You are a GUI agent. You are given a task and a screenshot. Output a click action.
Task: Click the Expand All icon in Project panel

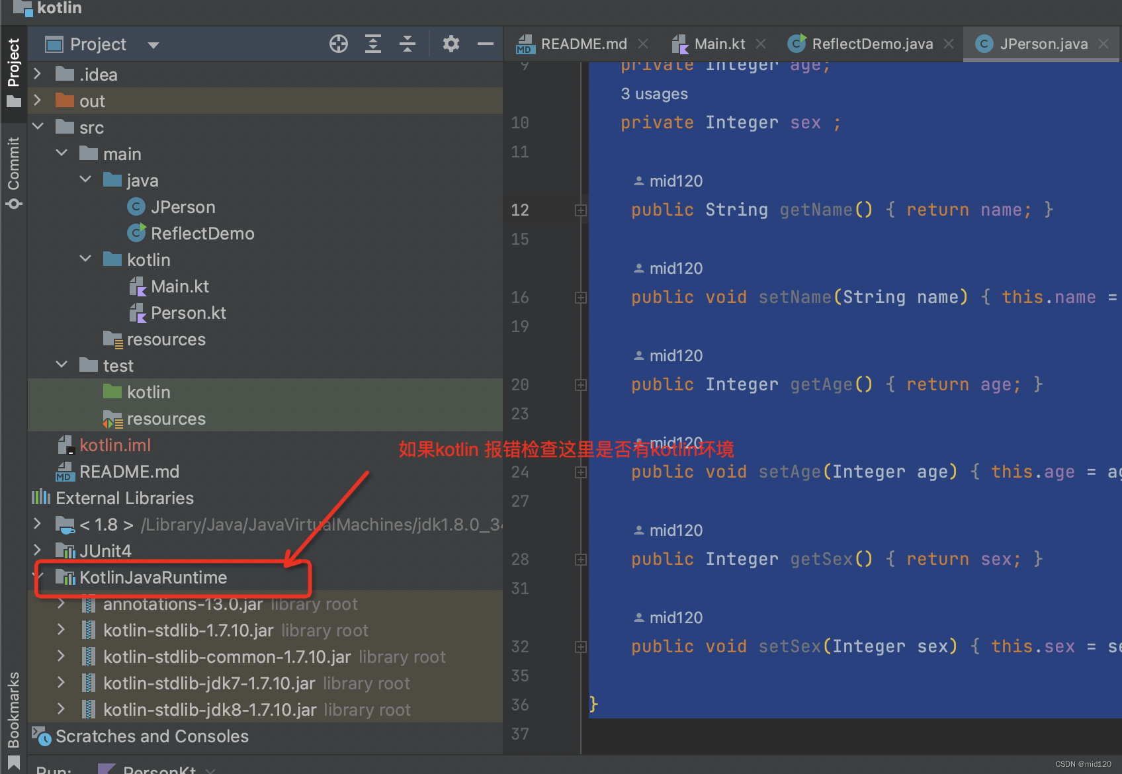373,44
